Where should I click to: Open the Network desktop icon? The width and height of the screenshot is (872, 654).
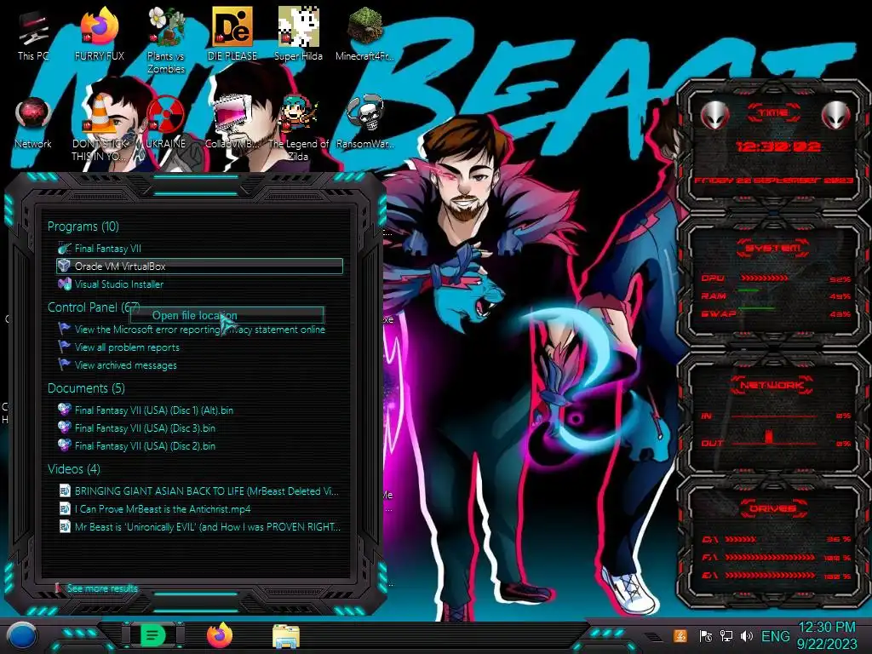(33, 123)
